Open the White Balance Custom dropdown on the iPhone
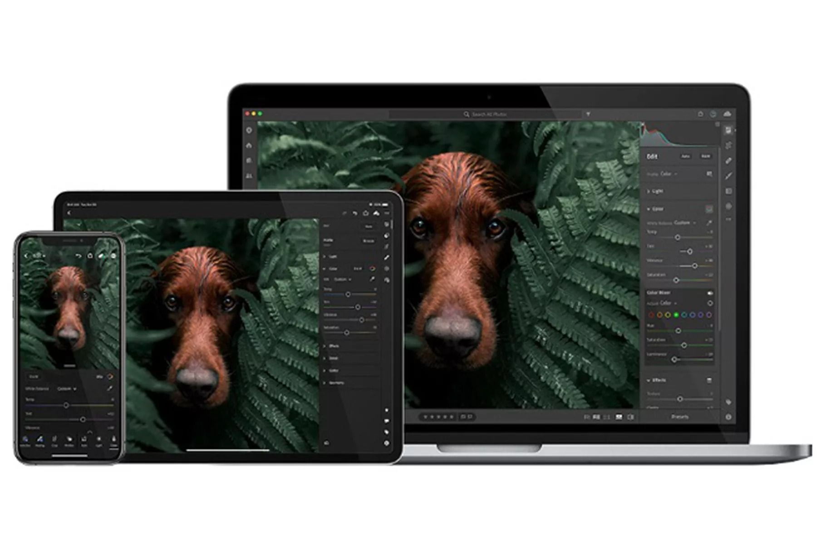 (x=67, y=389)
